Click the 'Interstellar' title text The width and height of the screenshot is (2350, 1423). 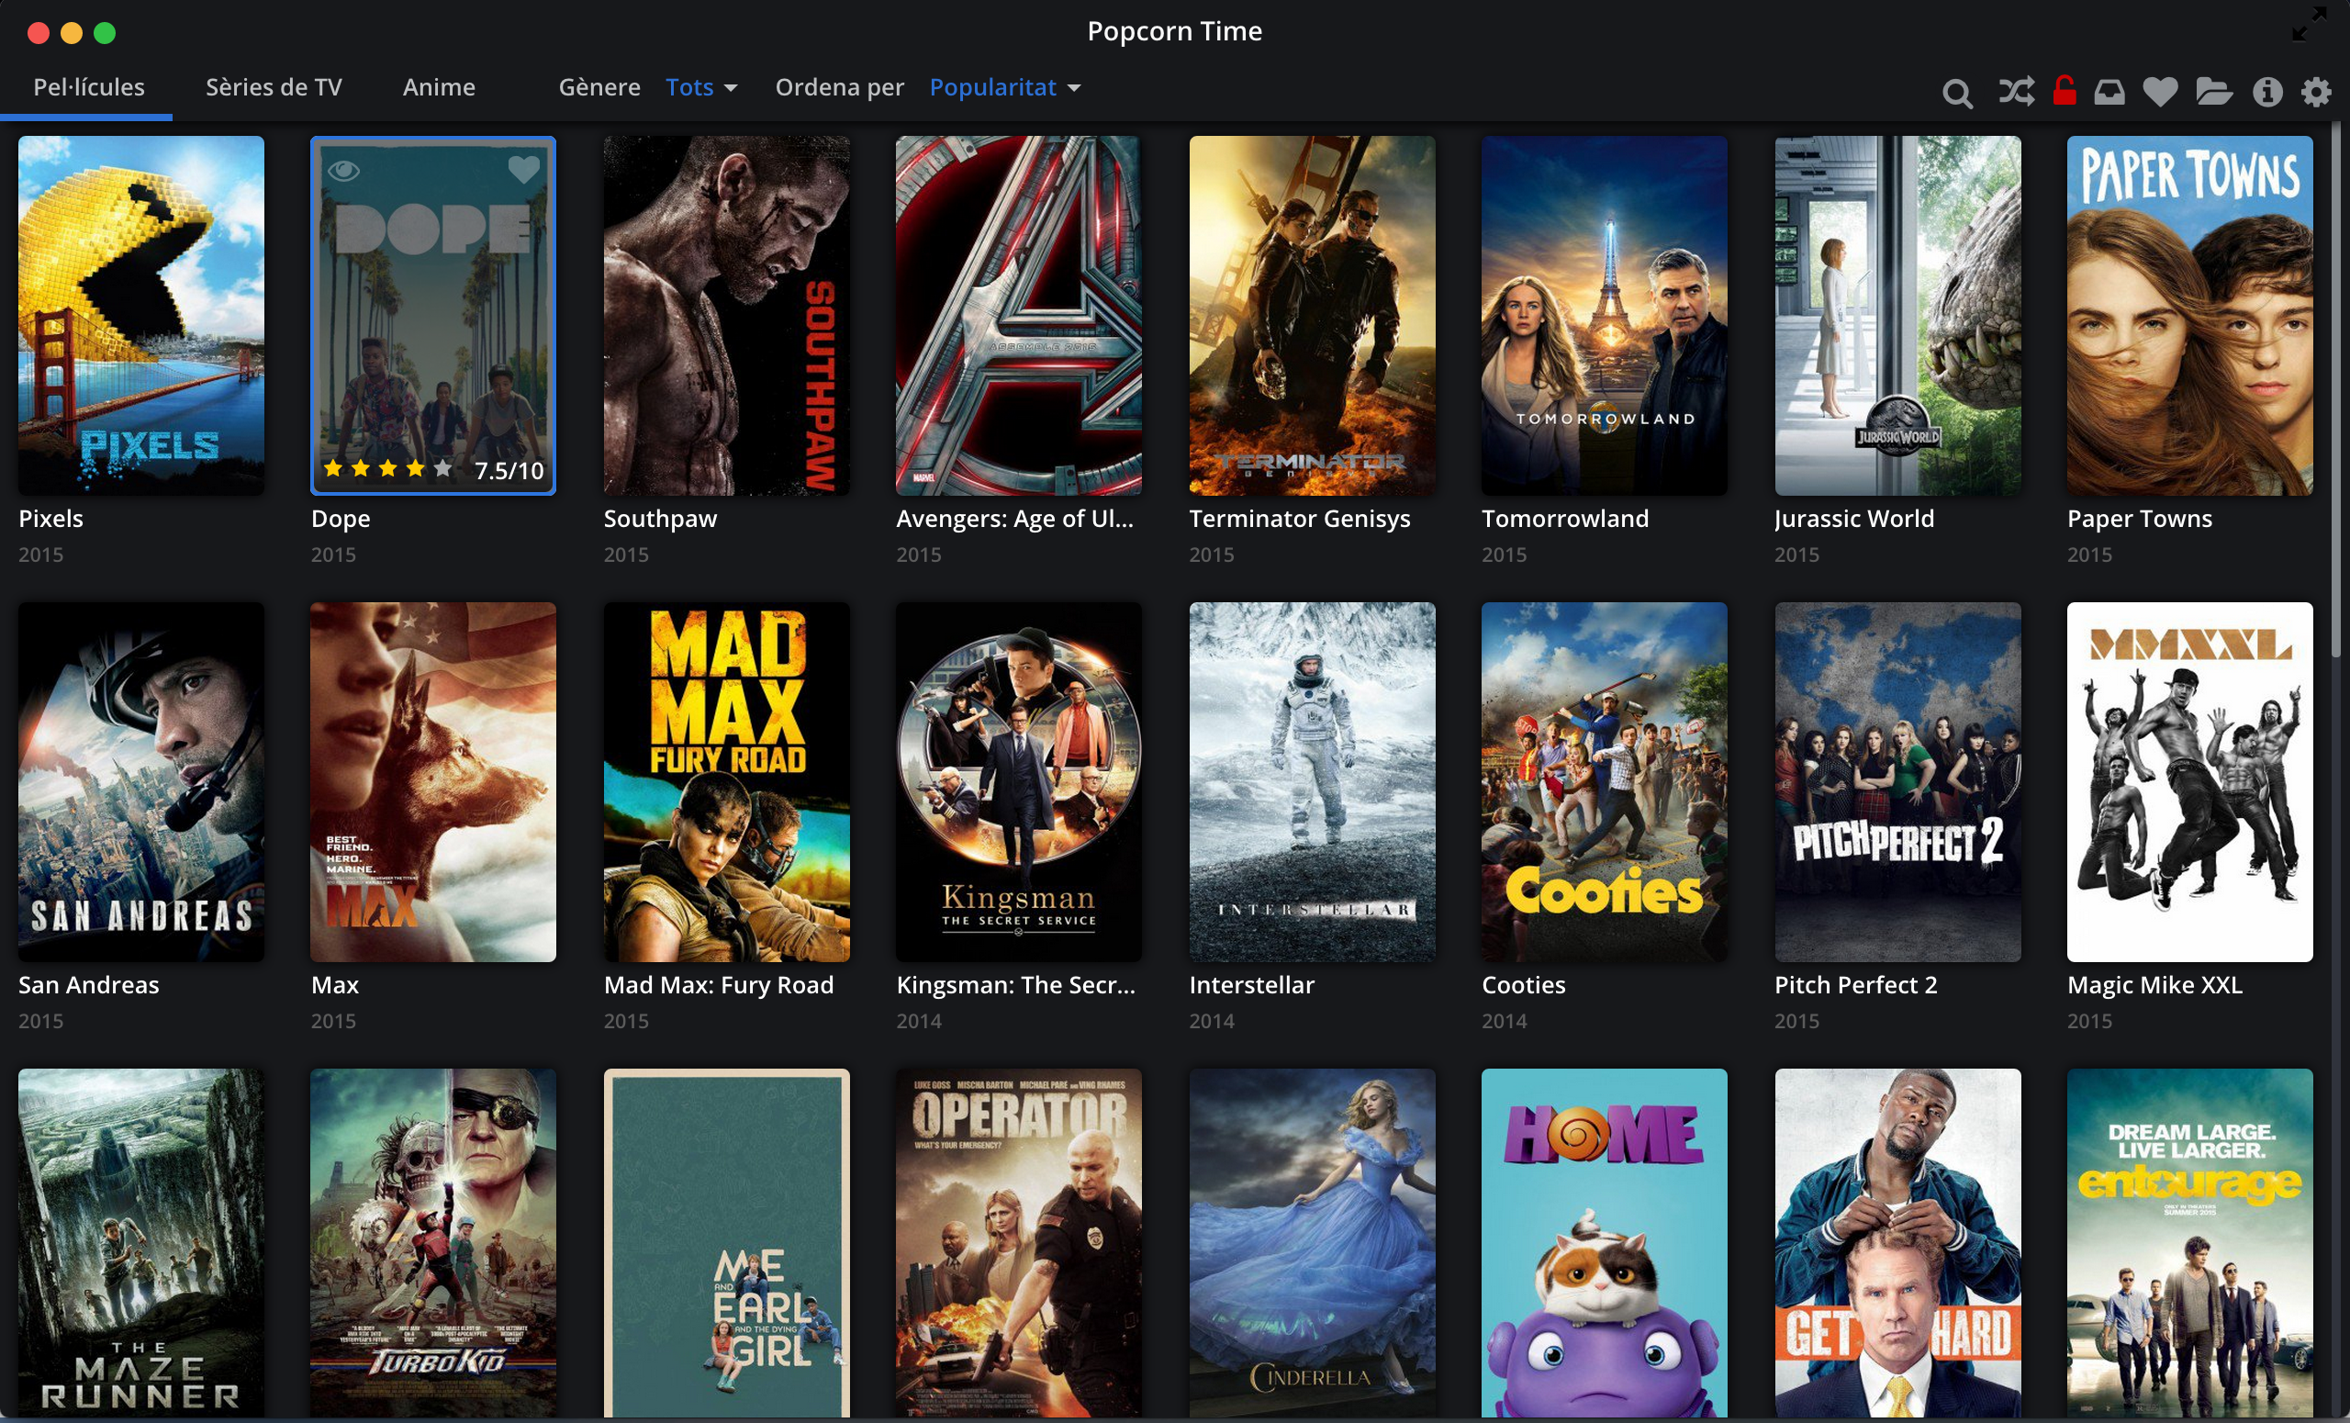click(1251, 985)
